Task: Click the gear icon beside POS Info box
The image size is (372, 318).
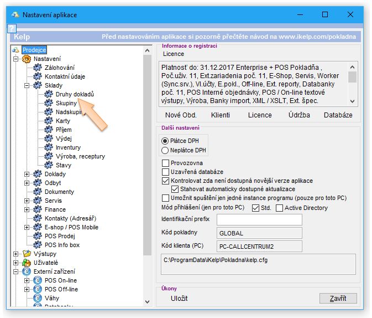Action: [38, 245]
